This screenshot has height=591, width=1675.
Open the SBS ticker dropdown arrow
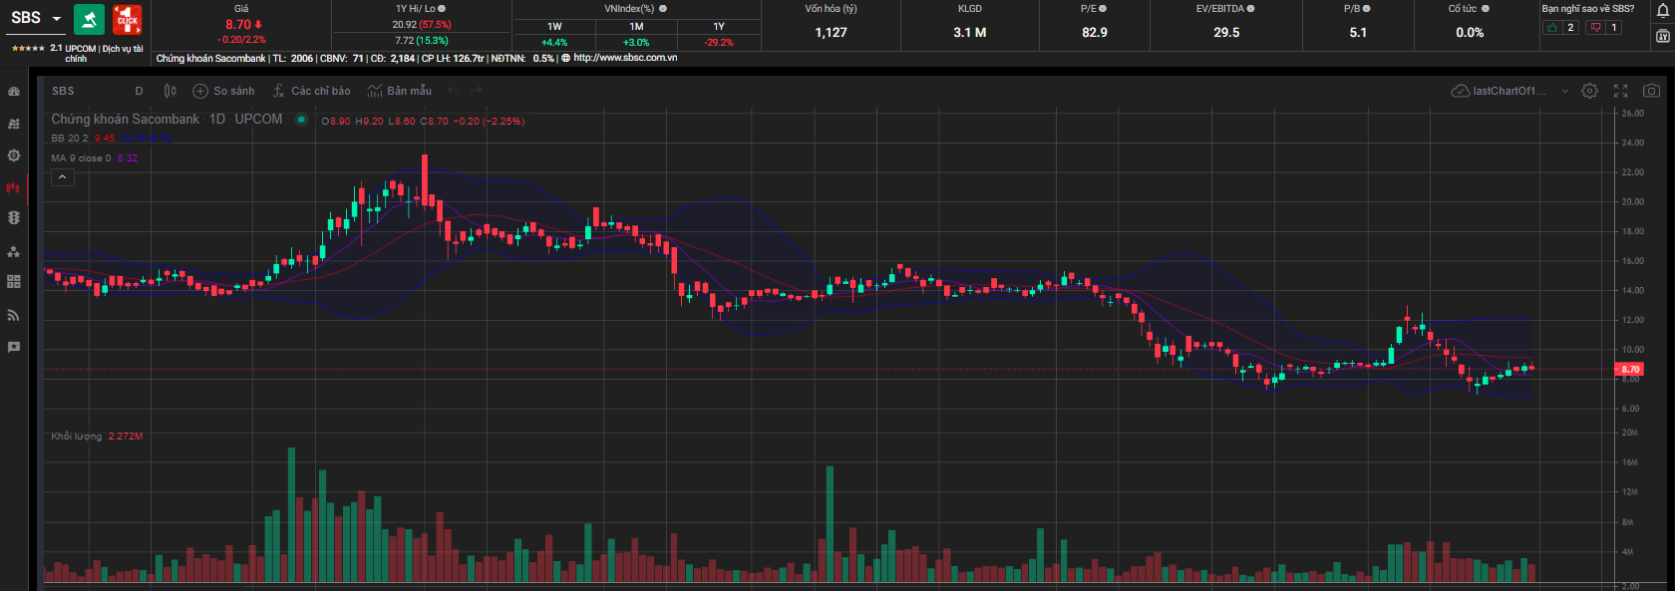coord(57,19)
